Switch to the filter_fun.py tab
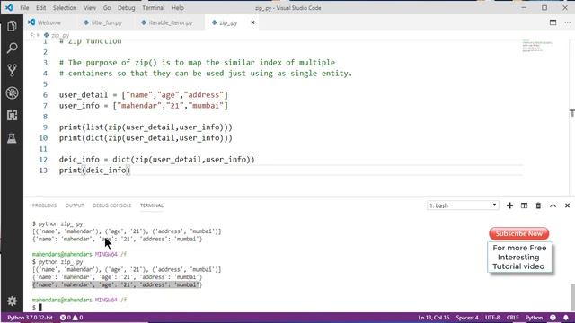 tap(106, 22)
